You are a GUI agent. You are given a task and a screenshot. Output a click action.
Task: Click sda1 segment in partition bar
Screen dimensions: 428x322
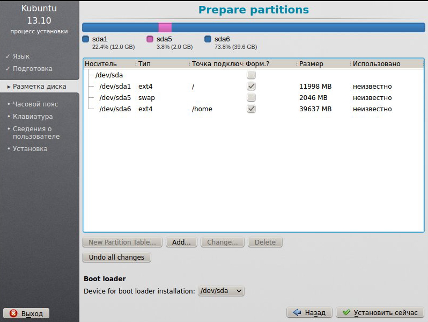click(120, 27)
